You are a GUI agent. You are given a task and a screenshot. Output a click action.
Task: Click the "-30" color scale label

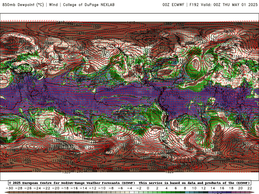click(9, 188)
